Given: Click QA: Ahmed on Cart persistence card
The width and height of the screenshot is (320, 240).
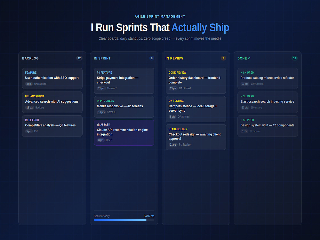Looking at the screenshot, I should point(183,117).
